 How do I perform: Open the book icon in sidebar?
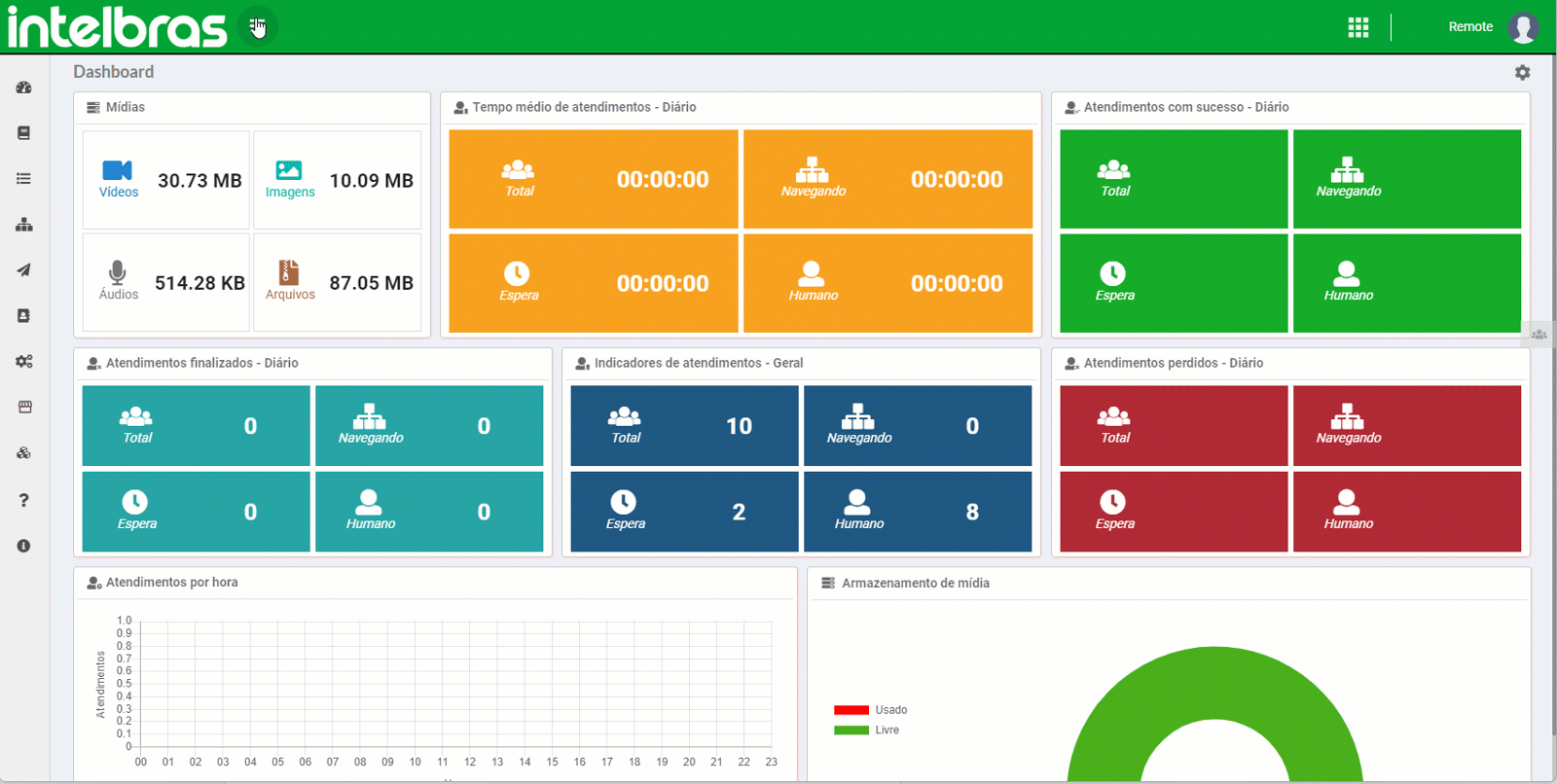24,133
